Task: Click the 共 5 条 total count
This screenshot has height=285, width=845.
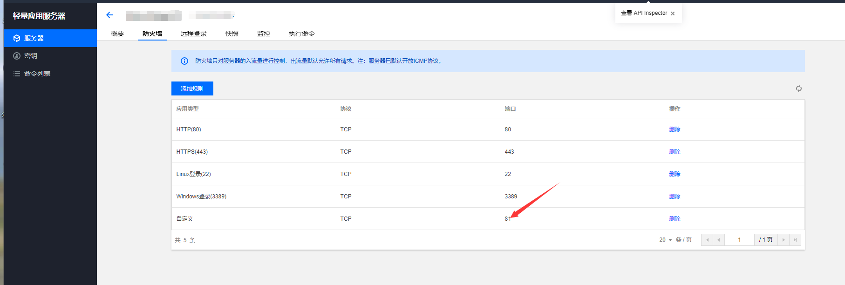Action: coord(185,240)
